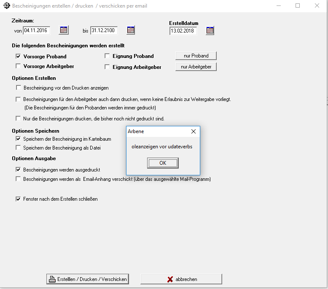Enable Vorsorge Arbeitgeber checkbox
Viewport: 328px width, 289px height.
(x=18, y=66)
